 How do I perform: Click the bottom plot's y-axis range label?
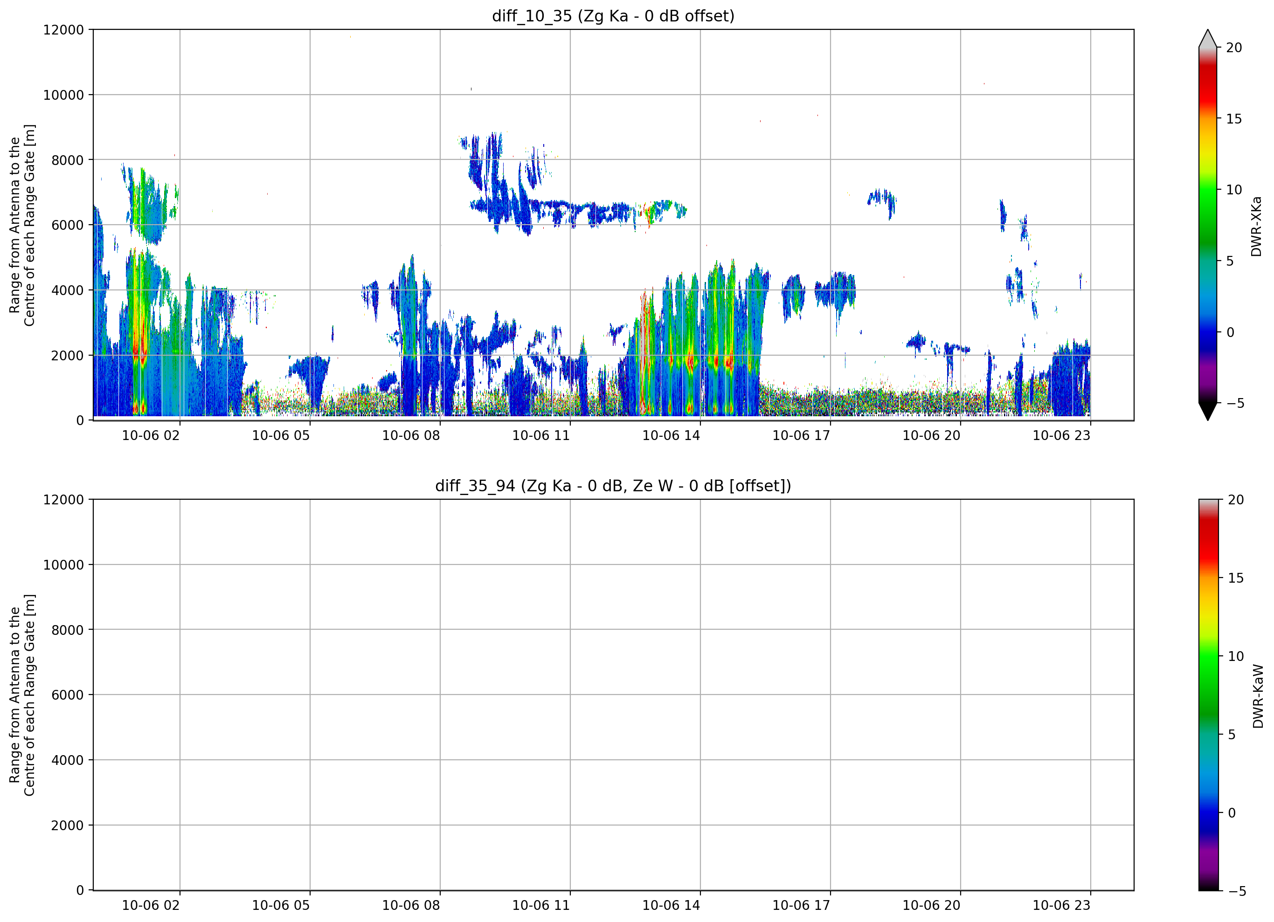22,695
